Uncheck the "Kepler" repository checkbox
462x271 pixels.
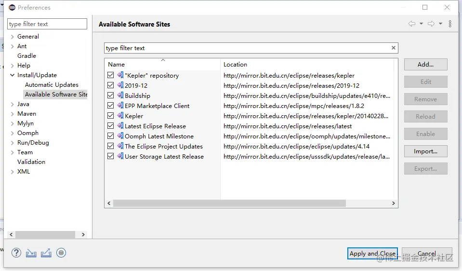[x=110, y=75]
